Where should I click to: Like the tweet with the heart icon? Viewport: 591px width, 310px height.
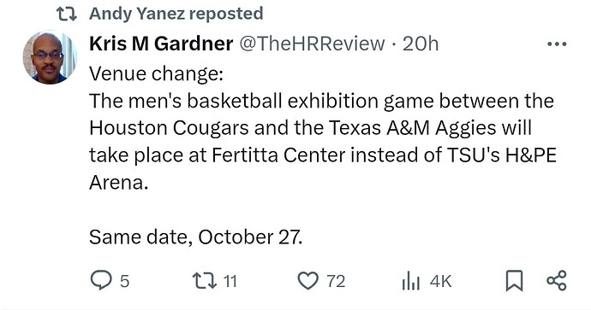pyautogui.click(x=308, y=281)
